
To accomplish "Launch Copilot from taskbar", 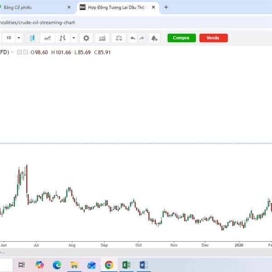I will (39, 265).
